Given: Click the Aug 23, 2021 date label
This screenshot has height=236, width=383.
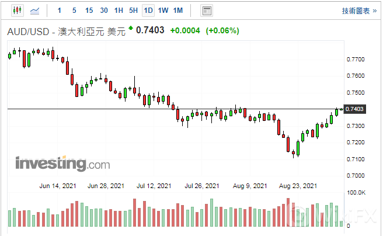Looking at the screenshot, I should (299, 186).
